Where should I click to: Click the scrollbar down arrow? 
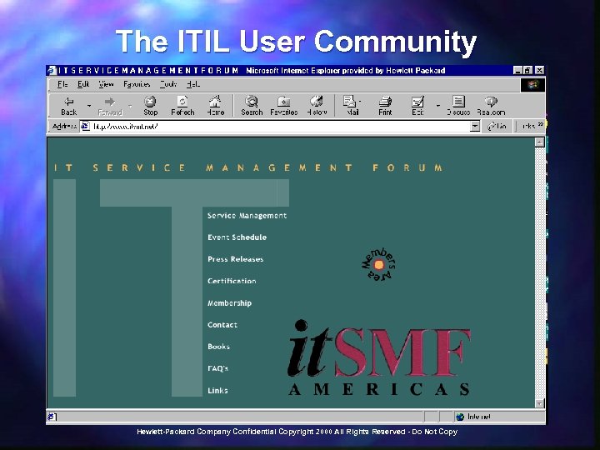point(539,403)
